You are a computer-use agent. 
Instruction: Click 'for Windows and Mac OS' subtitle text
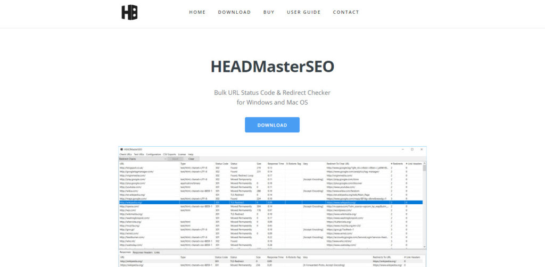[x=272, y=103]
